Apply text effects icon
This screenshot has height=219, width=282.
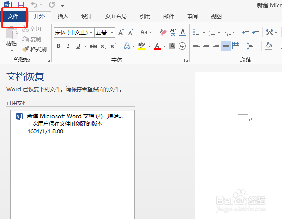[x=127, y=46]
